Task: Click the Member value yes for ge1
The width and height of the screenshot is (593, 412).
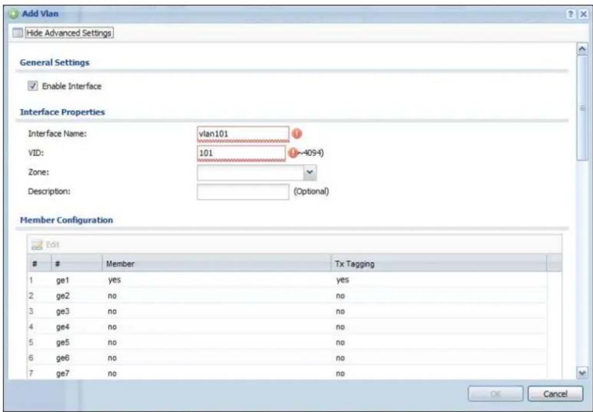Action: [x=114, y=280]
